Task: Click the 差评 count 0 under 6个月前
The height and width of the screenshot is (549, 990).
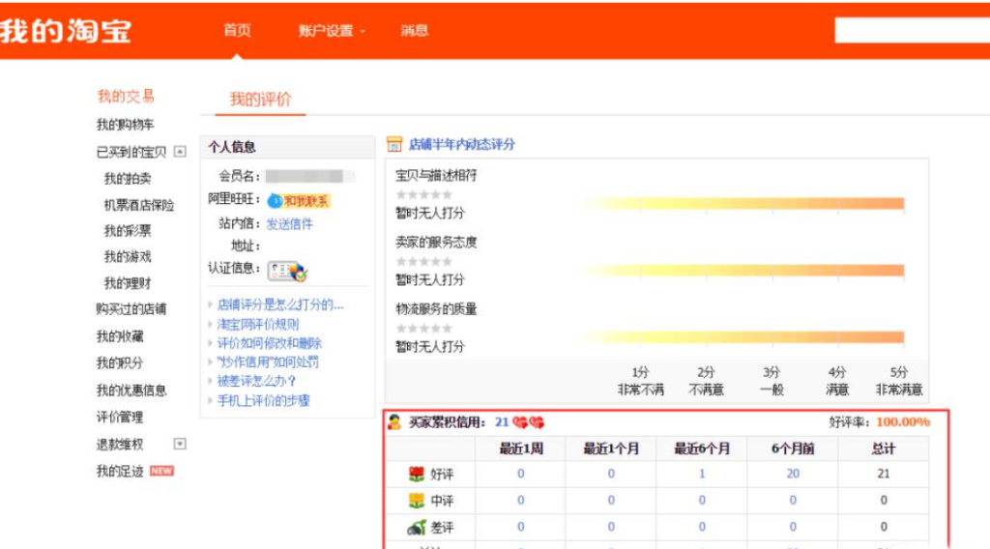Action: tap(793, 527)
